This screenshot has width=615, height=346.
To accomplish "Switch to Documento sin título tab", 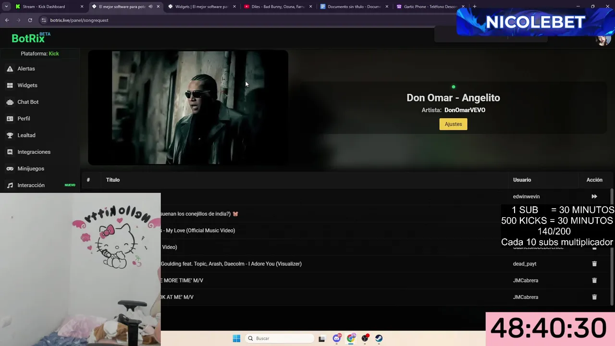I will (x=354, y=7).
